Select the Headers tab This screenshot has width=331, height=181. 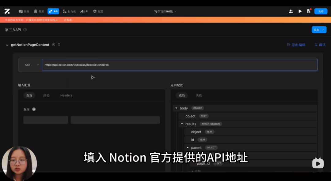[66, 96]
